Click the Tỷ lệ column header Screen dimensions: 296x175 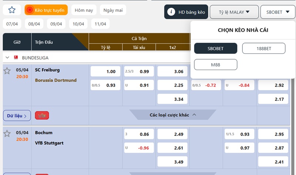point(105,47)
